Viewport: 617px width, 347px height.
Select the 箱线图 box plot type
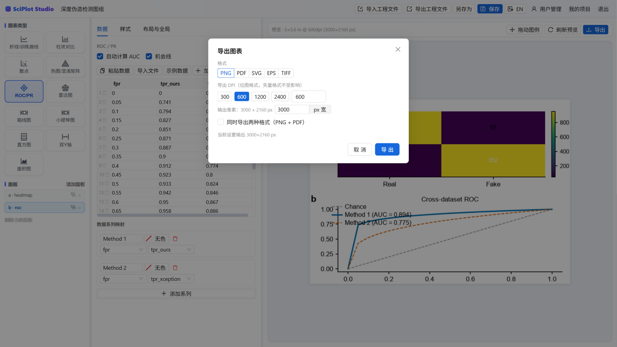(x=24, y=116)
